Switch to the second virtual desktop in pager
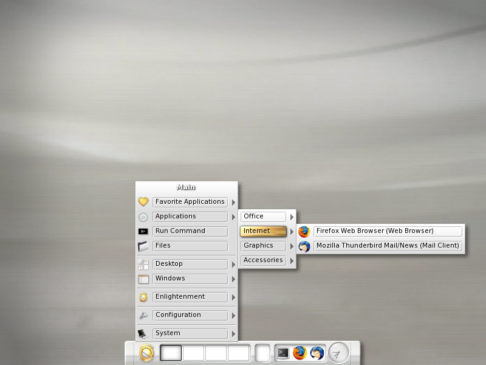 [193, 353]
